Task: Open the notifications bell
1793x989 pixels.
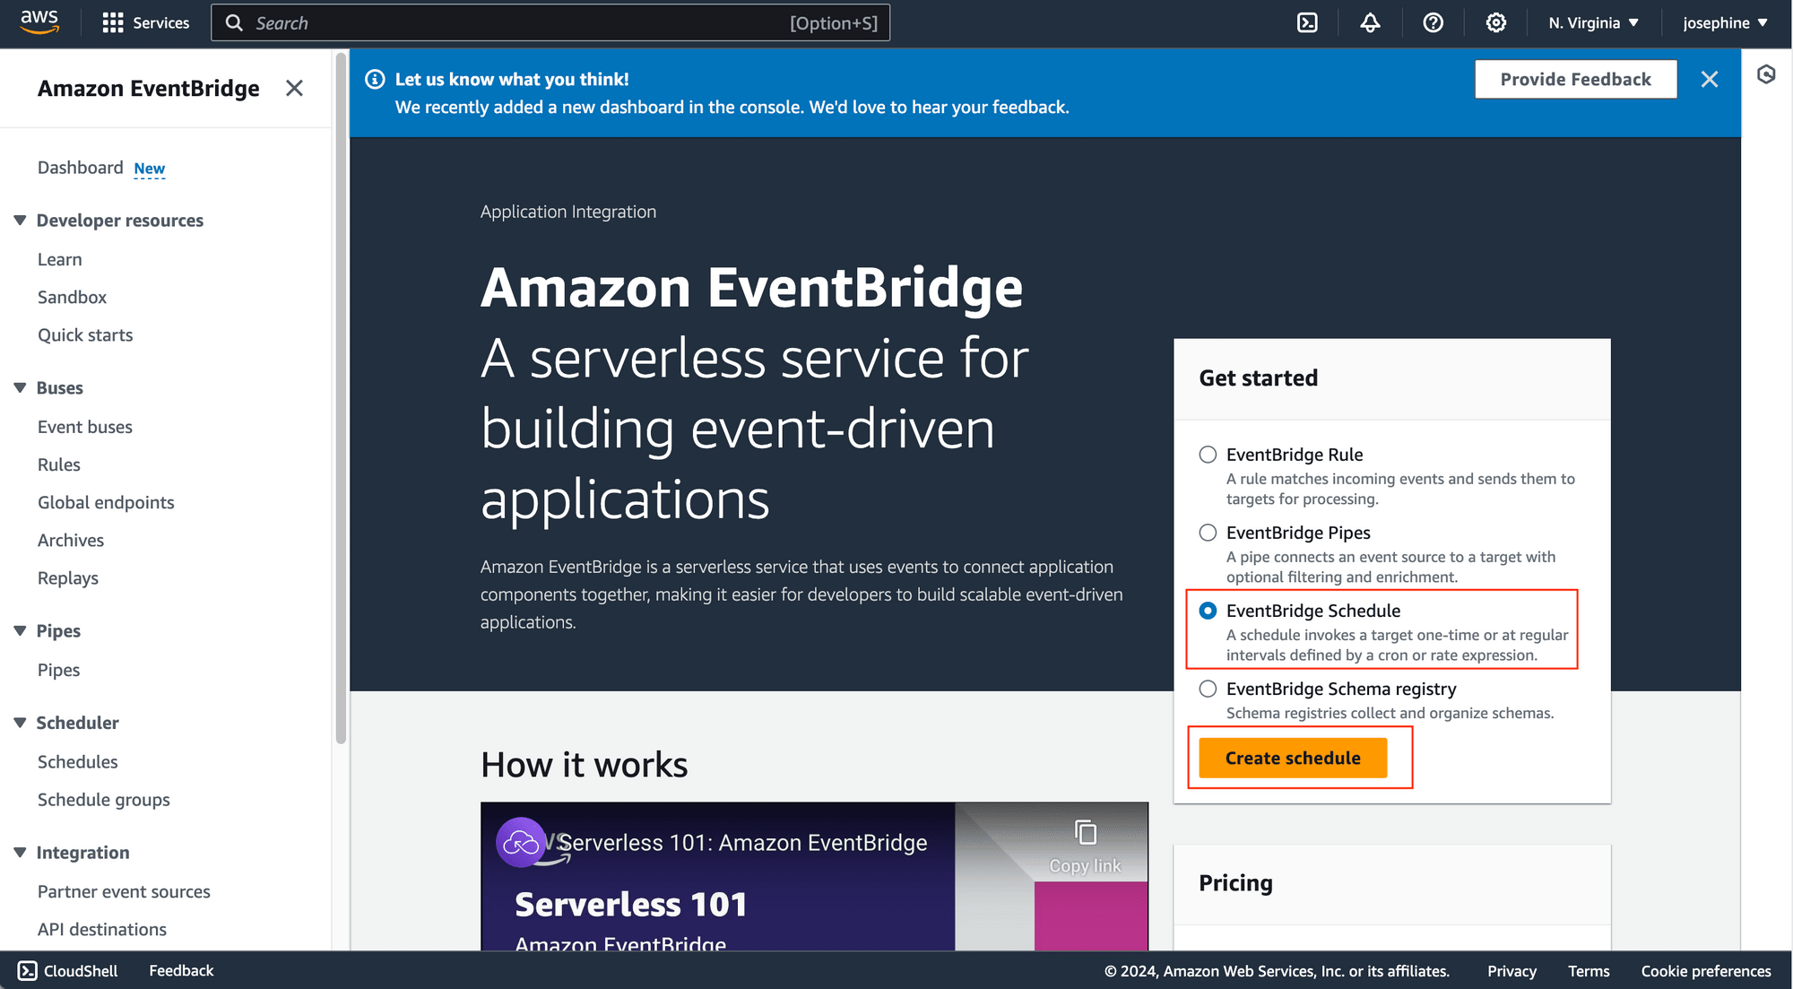Action: (1370, 22)
